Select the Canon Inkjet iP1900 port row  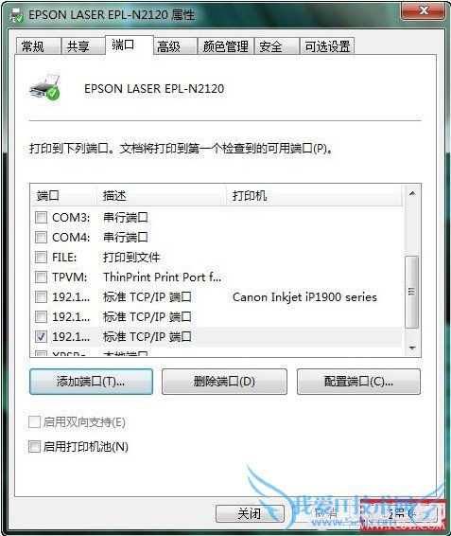[x=217, y=297]
